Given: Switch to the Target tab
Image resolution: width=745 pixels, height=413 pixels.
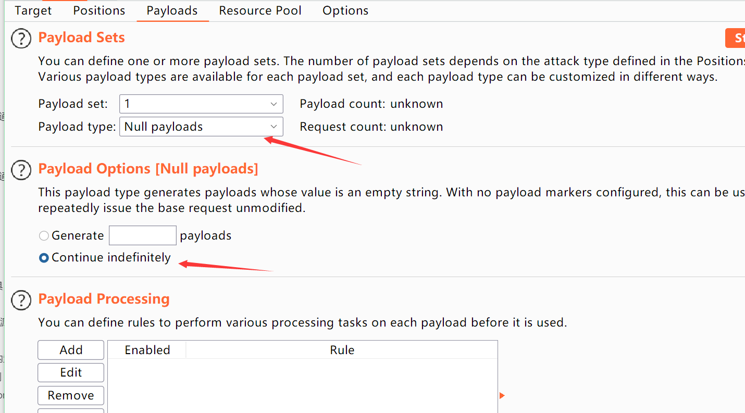Looking at the screenshot, I should (x=33, y=11).
